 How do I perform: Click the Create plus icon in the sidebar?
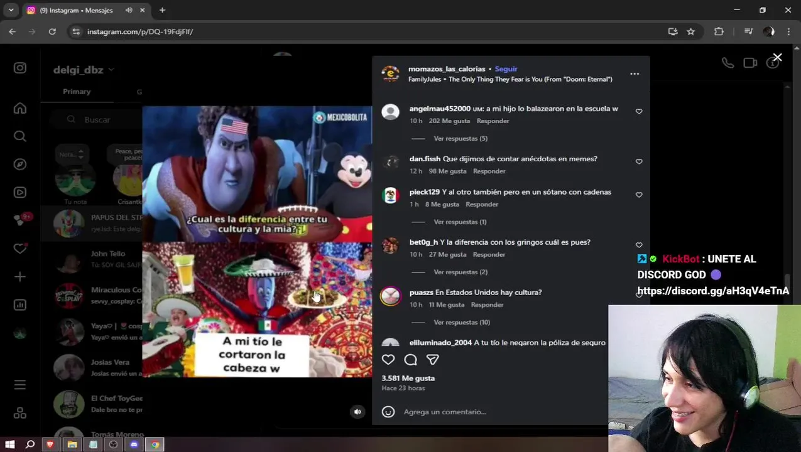[20, 277]
